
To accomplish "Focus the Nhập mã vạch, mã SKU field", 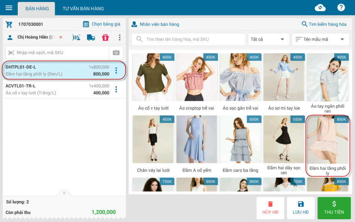I will point(57,53).
